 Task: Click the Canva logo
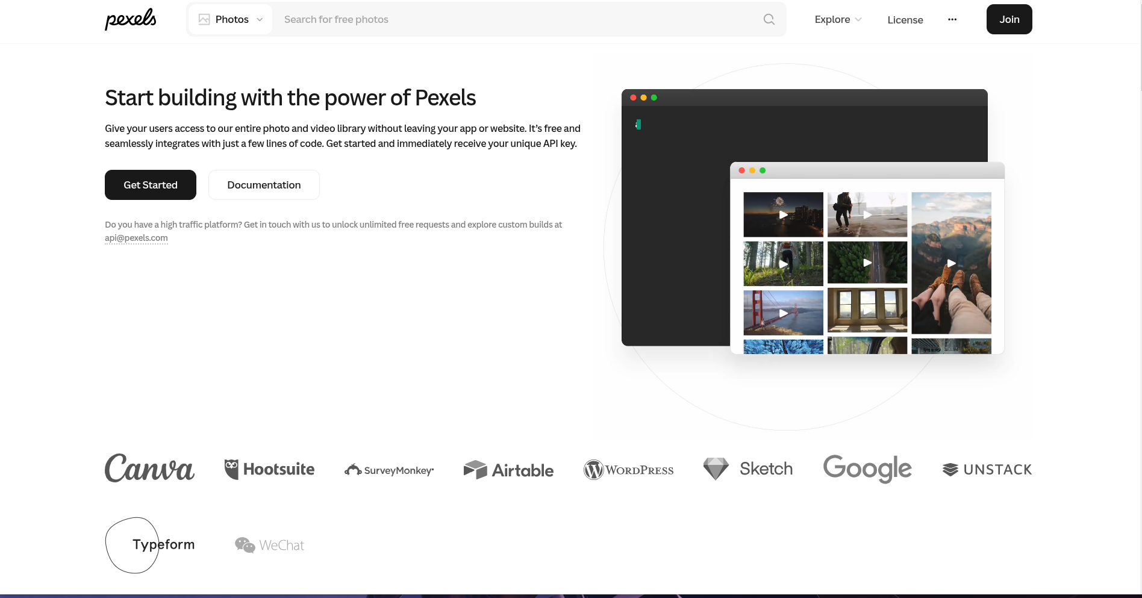coord(149,469)
